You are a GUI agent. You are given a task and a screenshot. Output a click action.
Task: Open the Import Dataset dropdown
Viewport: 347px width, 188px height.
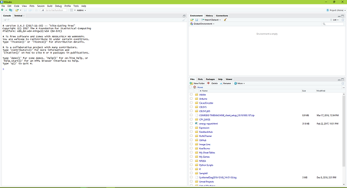(x=211, y=20)
